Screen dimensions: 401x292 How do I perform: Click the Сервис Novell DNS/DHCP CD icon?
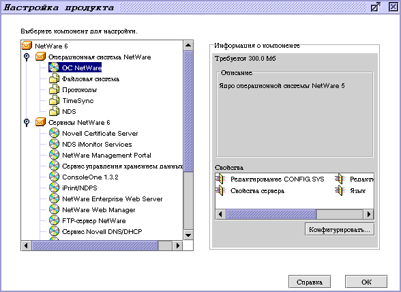point(54,231)
